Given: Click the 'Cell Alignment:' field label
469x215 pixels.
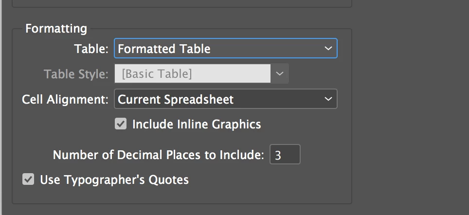Looking at the screenshot, I should point(65,99).
